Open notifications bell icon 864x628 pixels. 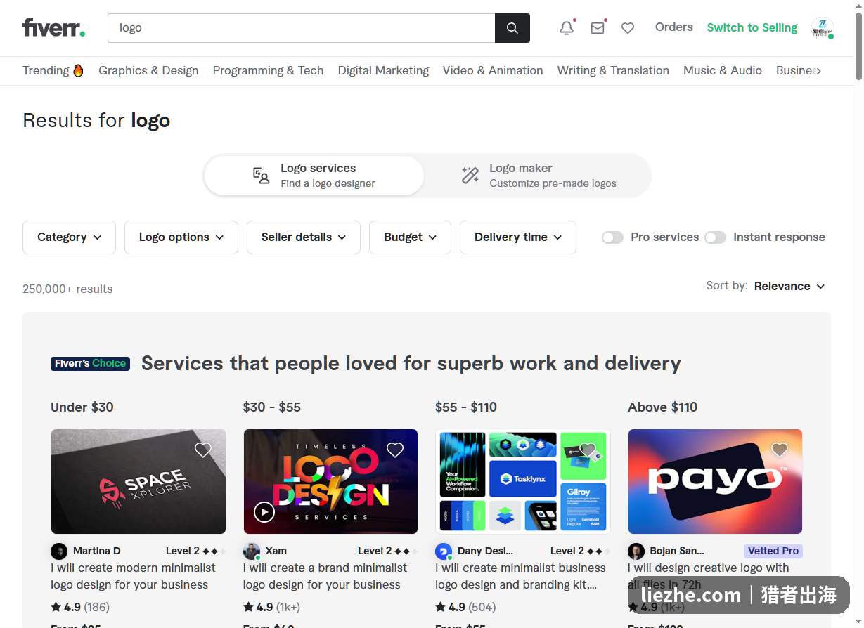point(567,28)
